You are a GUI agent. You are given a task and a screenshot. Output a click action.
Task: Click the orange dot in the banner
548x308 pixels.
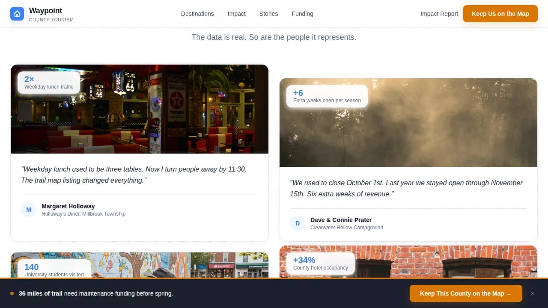tap(12, 293)
